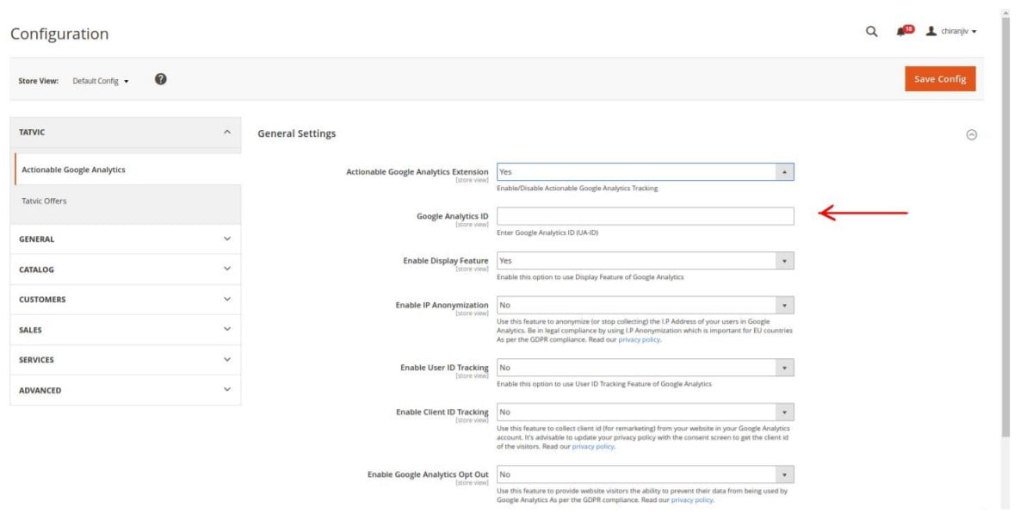This screenshot has width=1020, height=520.
Task: Click the Enable Client ID Tracking label
Action: point(442,412)
